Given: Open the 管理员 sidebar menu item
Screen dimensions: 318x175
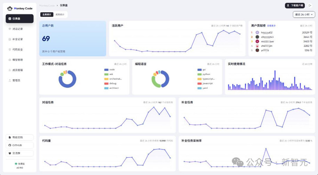Looking at the screenshot, I should 16,80.
